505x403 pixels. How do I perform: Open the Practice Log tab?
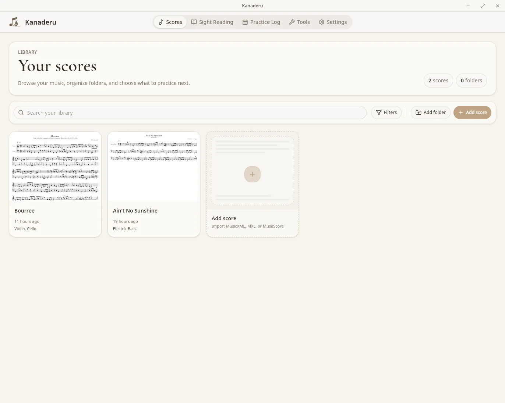tap(261, 22)
